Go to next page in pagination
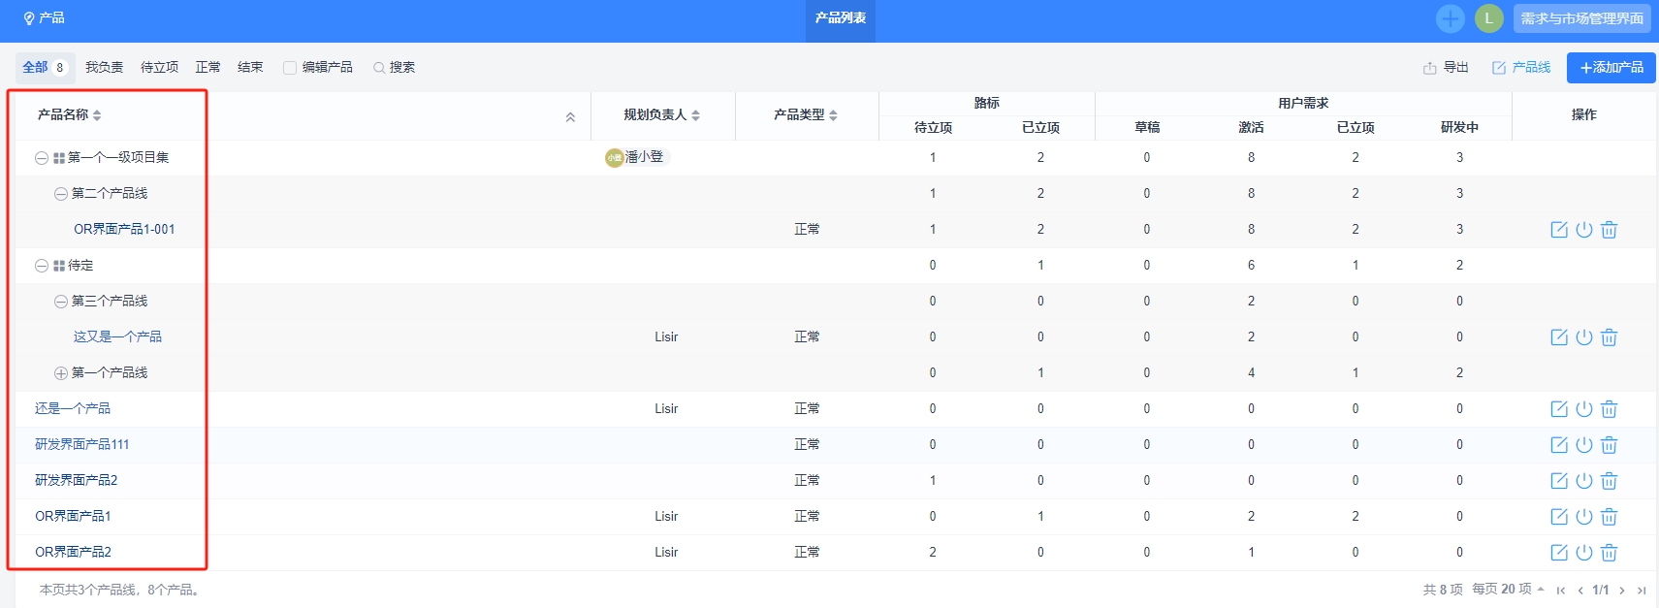1659x608 pixels. 1621,591
